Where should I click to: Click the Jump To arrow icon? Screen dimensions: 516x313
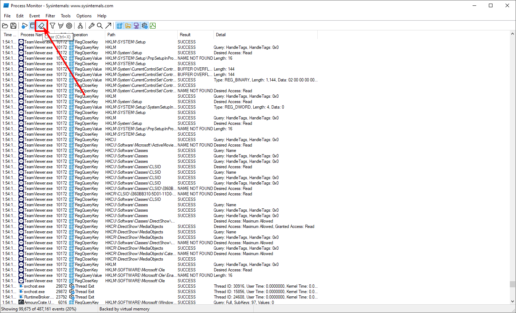tap(108, 26)
